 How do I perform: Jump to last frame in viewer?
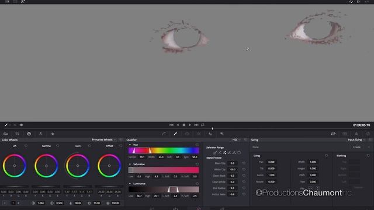point(196,125)
